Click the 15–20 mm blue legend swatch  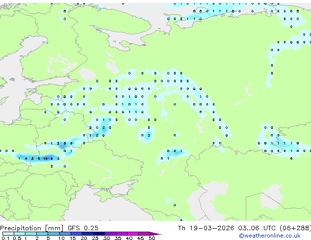[x=76, y=234]
